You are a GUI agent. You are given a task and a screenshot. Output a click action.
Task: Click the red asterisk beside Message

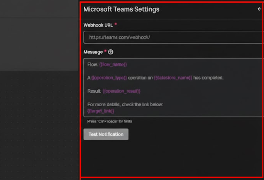105,51
